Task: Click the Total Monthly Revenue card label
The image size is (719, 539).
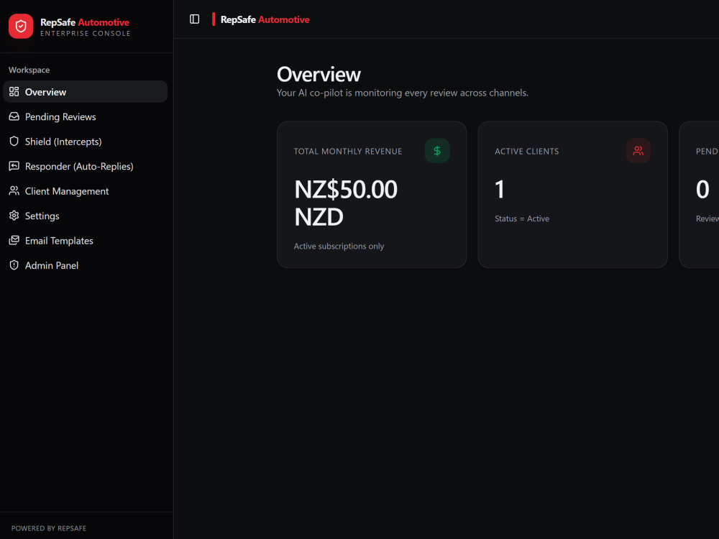Action: [348, 151]
